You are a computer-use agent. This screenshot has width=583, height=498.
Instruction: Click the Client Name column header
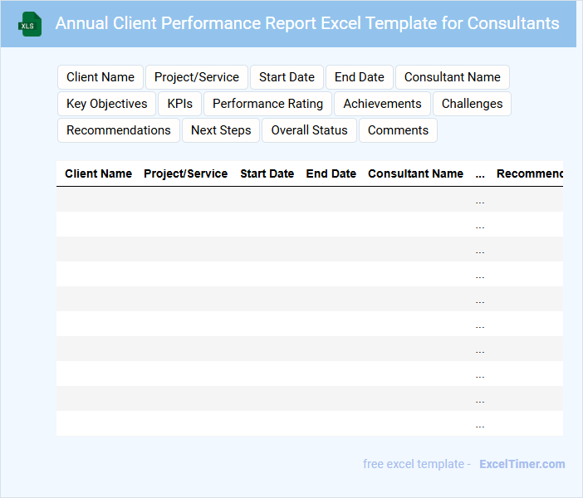pos(99,174)
